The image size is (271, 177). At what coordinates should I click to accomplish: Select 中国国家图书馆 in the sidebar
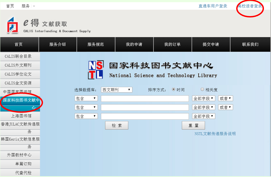[x=20, y=92]
